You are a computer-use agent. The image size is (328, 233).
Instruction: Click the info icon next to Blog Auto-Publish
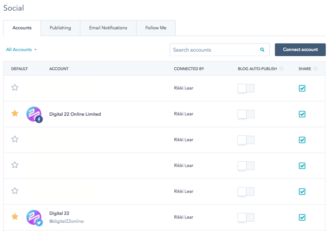click(x=281, y=69)
